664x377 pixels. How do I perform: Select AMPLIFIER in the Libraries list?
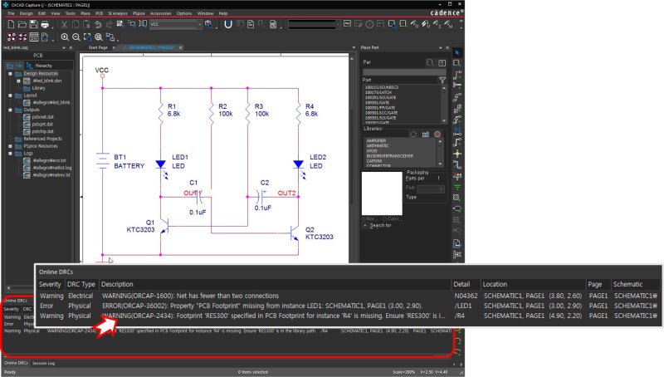376,140
